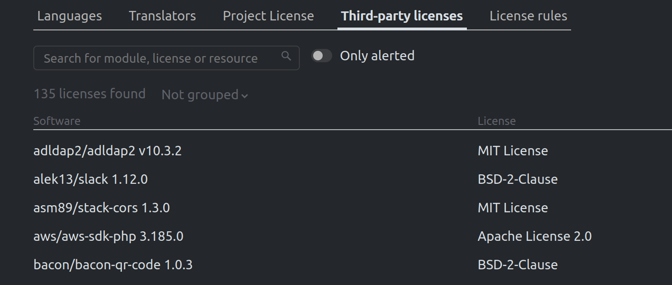Click MIT License for adldap2

[x=513, y=151]
